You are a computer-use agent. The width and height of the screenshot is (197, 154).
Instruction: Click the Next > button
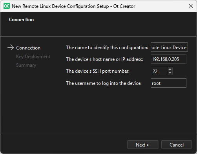pyautogui.click(x=143, y=145)
